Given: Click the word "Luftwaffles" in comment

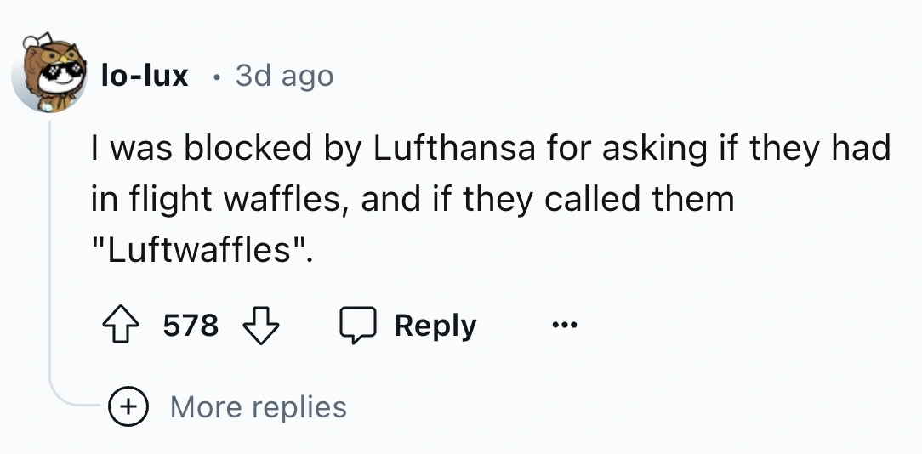Looking at the screenshot, I should (x=202, y=252).
